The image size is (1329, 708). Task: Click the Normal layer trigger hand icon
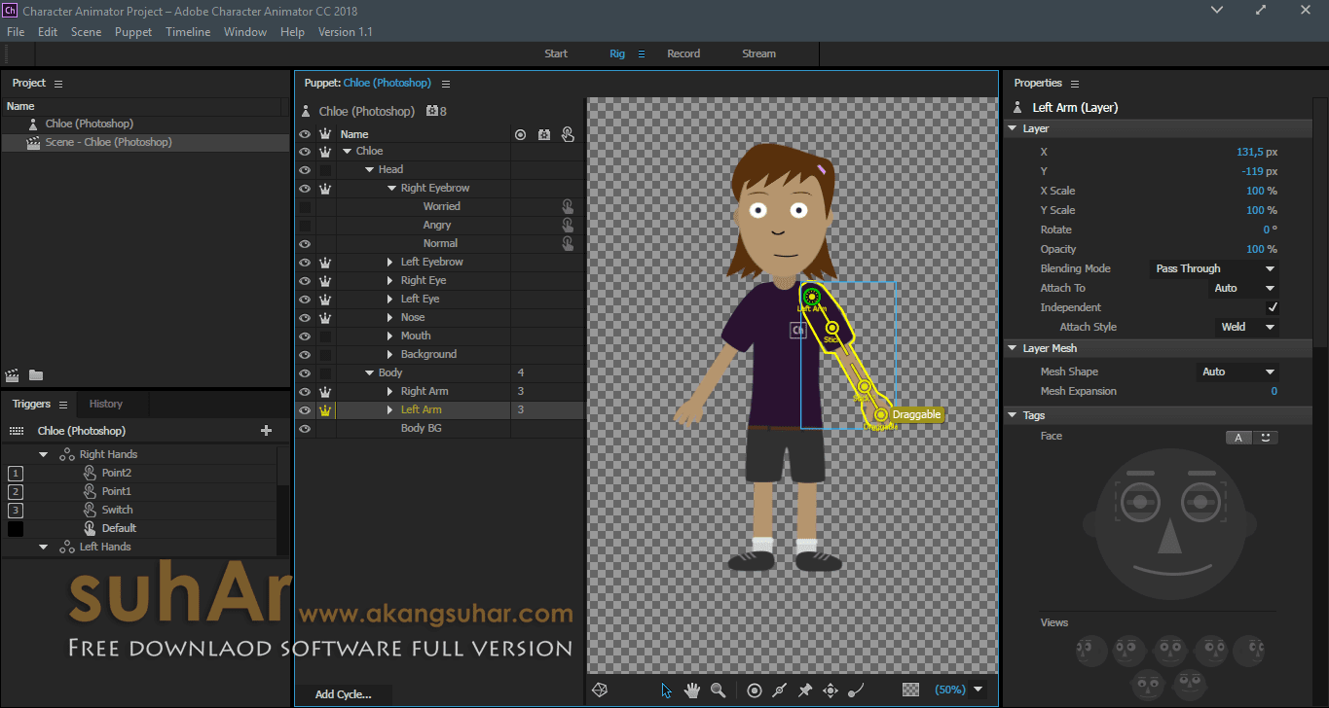coord(568,243)
